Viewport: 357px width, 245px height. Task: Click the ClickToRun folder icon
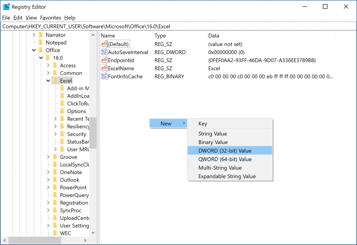coord(62,103)
